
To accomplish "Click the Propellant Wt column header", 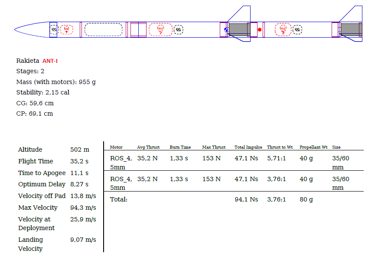I will point(312,147).
